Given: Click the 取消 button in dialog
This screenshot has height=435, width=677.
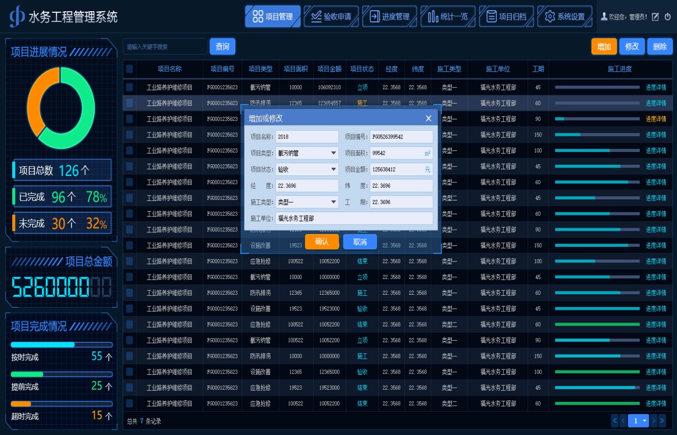Looking at the screenshot, I should 360,241.
